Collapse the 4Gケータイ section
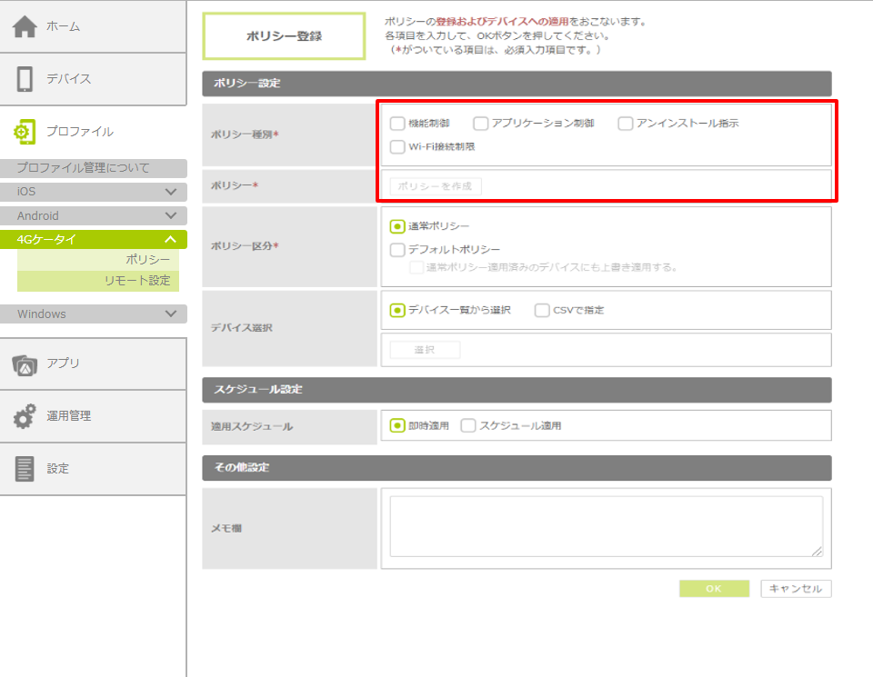 point(170,240)
